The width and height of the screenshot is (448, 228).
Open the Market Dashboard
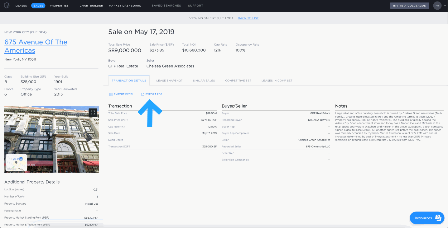pos(125,6)
